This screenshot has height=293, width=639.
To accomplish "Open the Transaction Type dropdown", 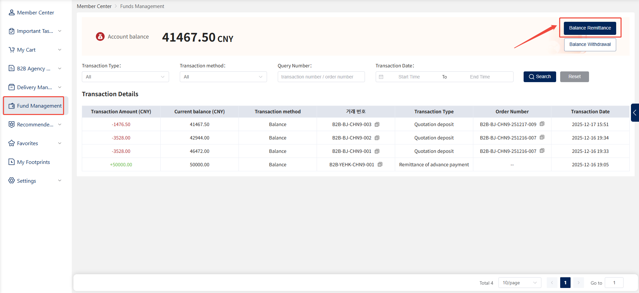I will click(x=125, y=77).
